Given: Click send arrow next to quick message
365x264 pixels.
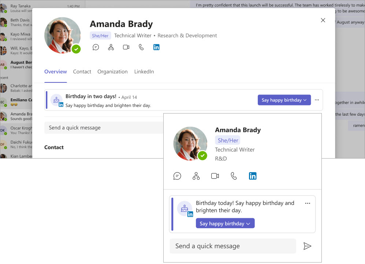Looking at the screenshot, I should coord(307,246).
